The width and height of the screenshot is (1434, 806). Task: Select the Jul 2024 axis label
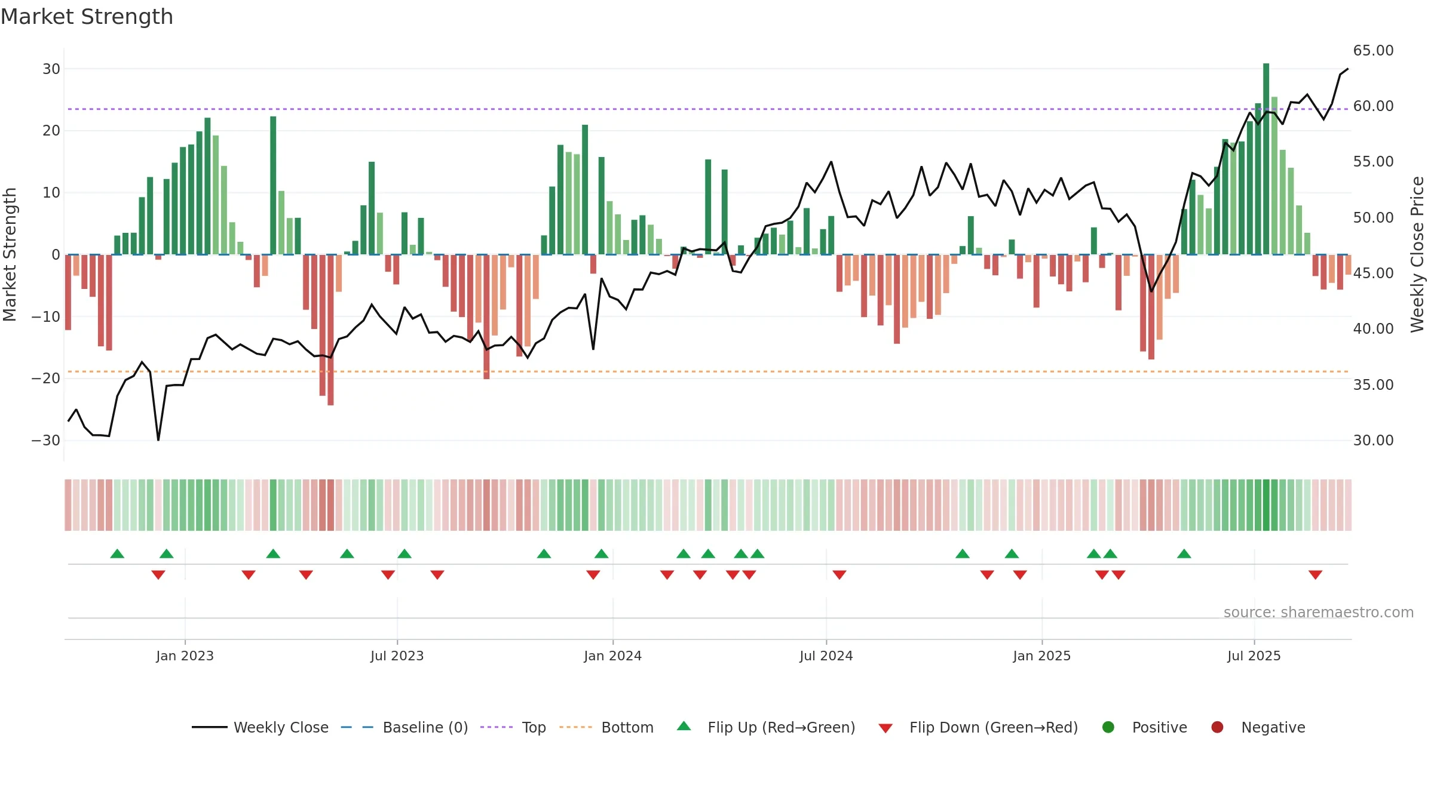[x=826, y=656]
